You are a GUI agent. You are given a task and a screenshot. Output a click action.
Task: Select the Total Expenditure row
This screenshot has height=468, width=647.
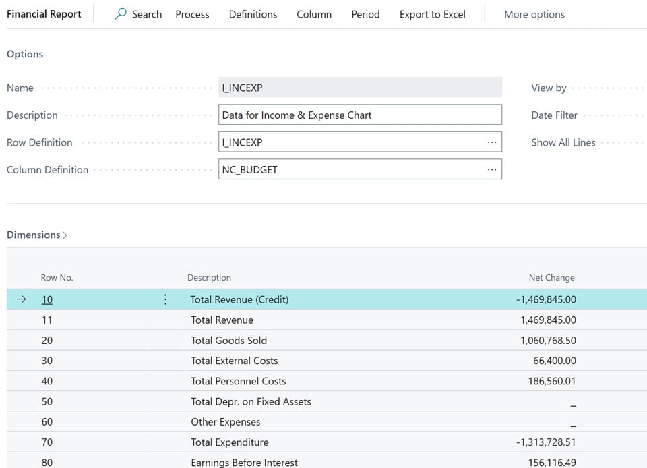coord(327,442)
